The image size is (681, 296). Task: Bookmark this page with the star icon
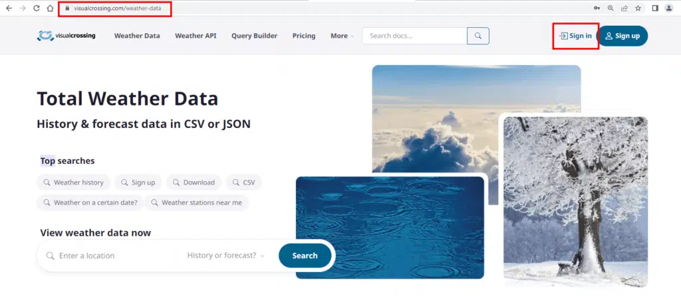tap(638, 8)
